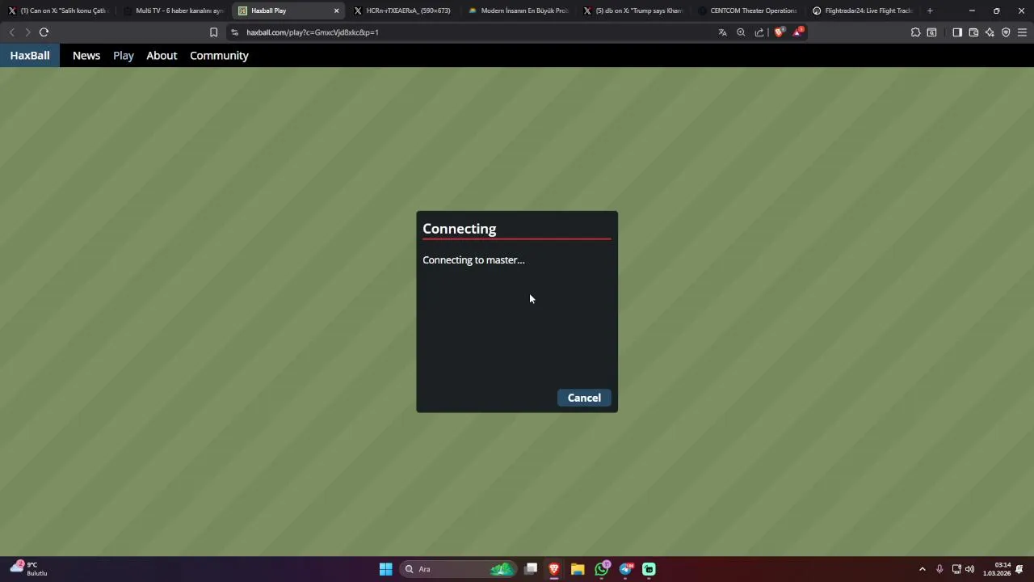Open the notification bell icon
1034x582 pixels.
click(x=1019, y=569)
